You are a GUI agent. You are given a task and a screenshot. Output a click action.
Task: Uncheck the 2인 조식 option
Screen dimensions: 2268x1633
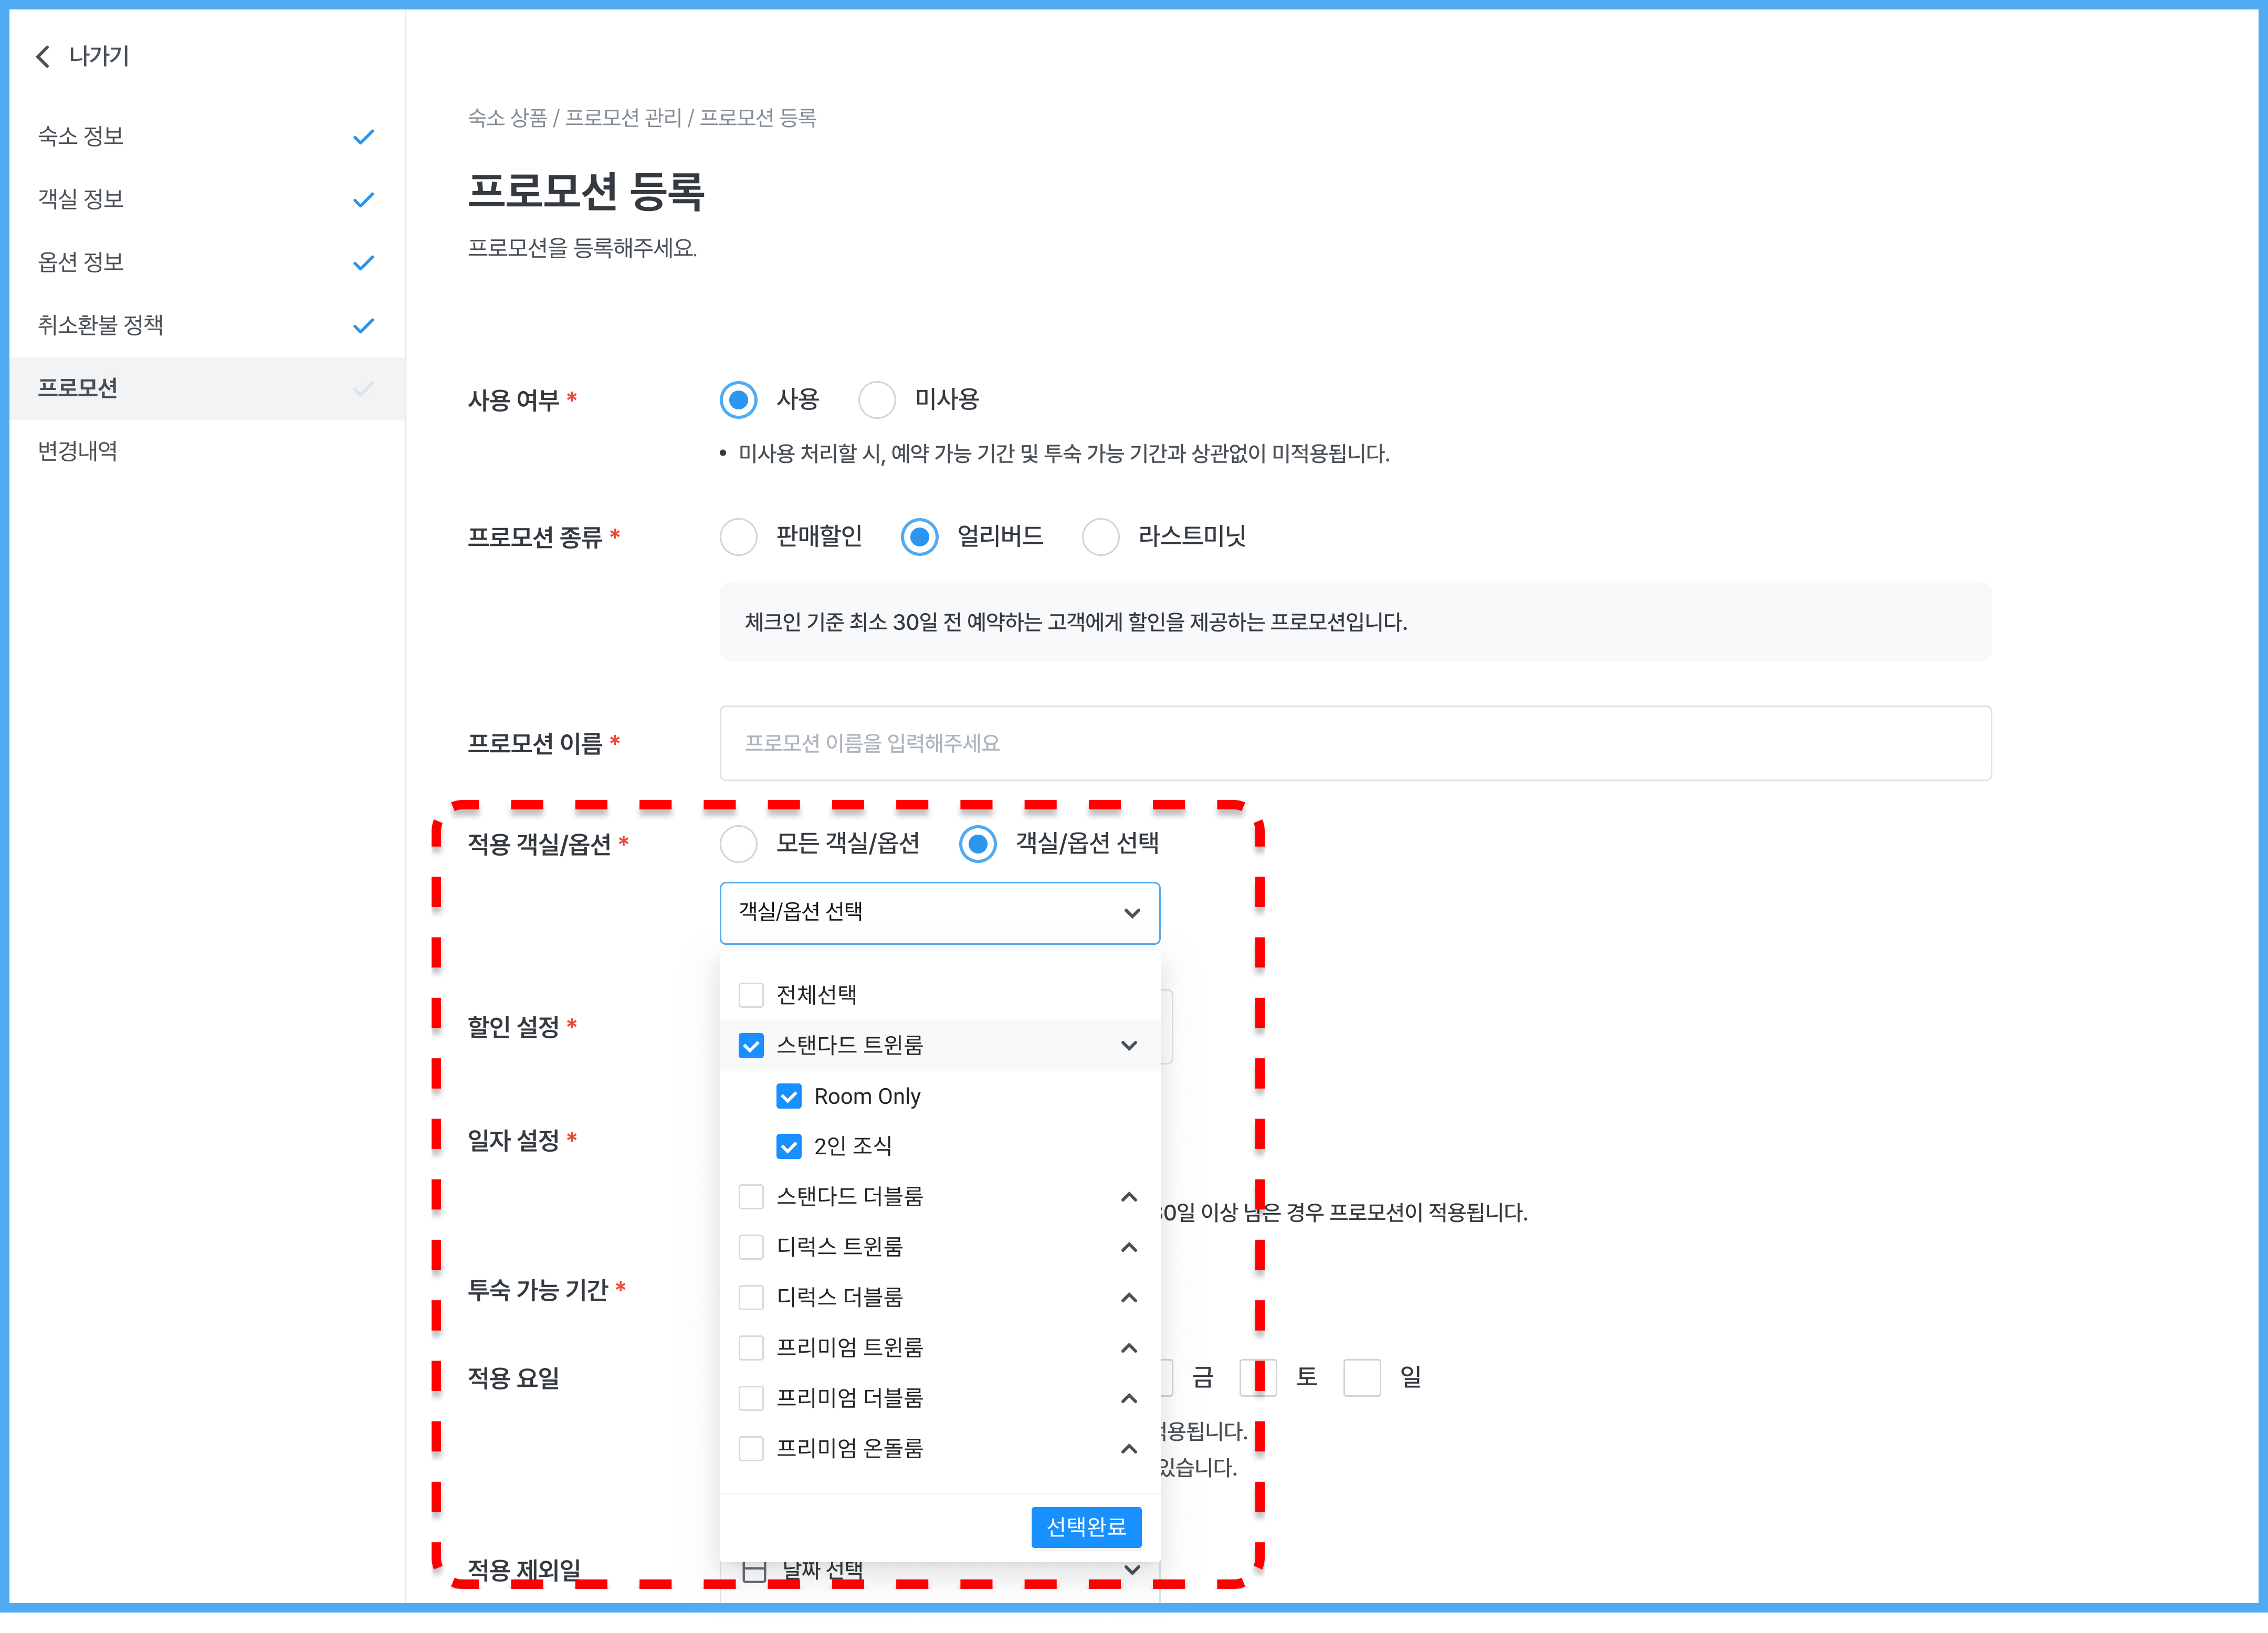pyautogui.click(x=789, y=1146)
